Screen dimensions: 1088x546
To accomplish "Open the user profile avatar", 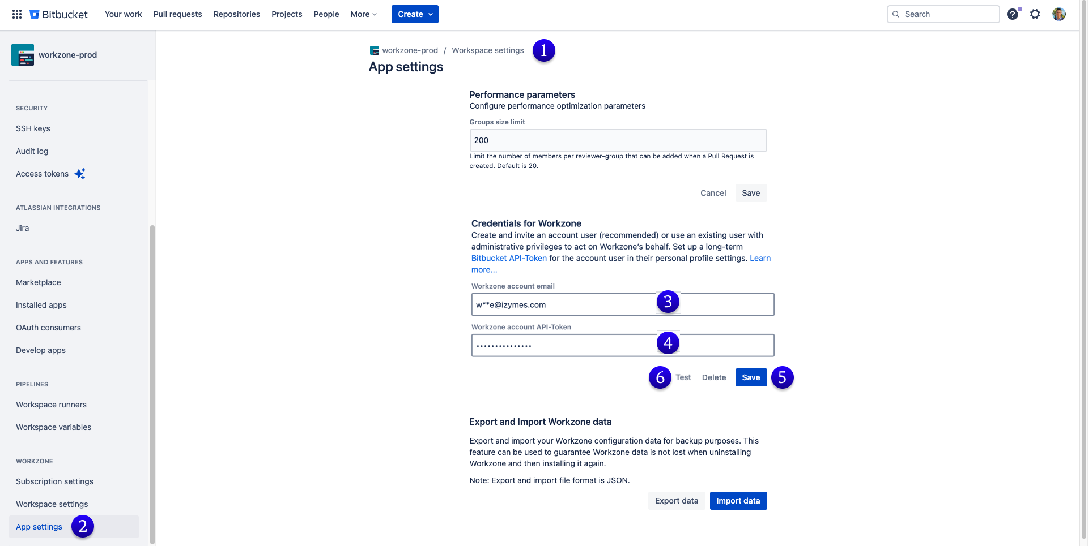I will (x=1059, y=14).
